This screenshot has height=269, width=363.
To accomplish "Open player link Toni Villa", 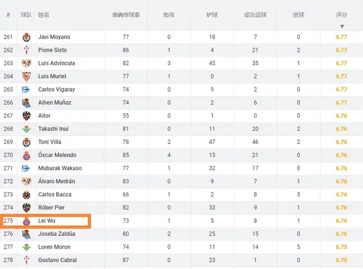I will 50,142.
